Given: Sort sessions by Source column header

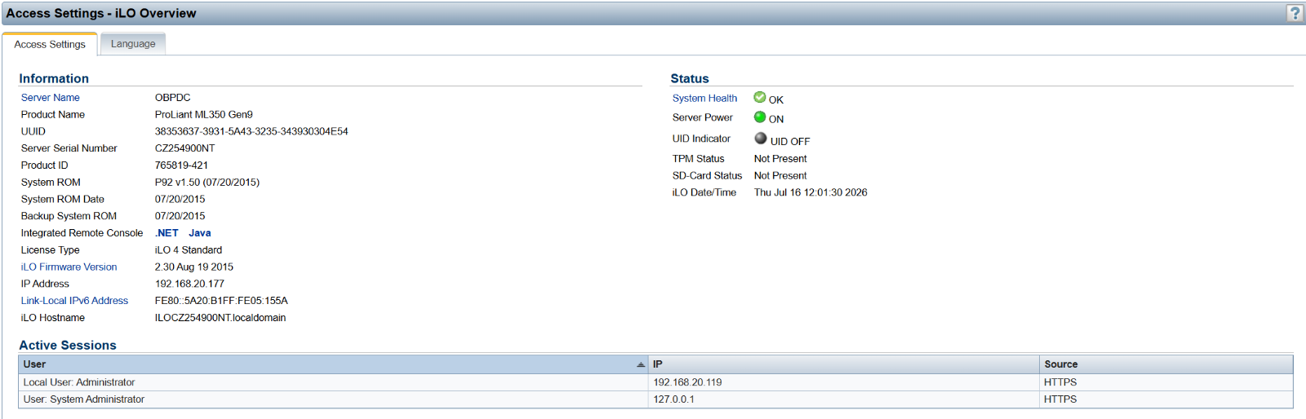Looking at the screenshot, I should (1166, 364).
